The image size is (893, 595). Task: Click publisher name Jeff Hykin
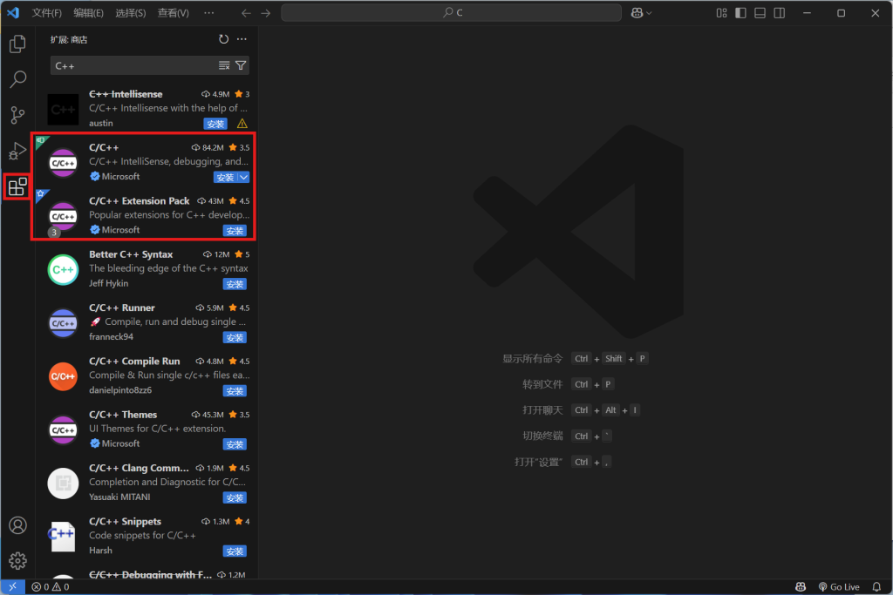(109, 283)
